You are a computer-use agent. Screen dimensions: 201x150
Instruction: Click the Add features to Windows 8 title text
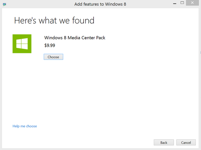pos(100,4)
